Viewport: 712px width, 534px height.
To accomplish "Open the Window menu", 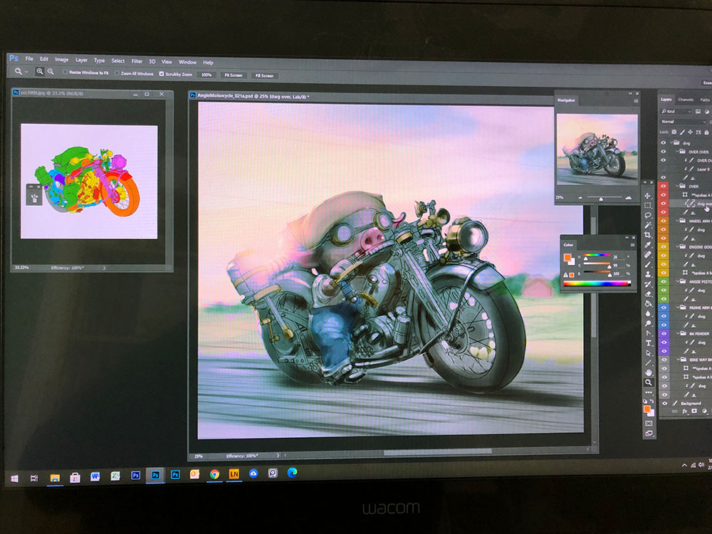I will [x=187, y=62].
